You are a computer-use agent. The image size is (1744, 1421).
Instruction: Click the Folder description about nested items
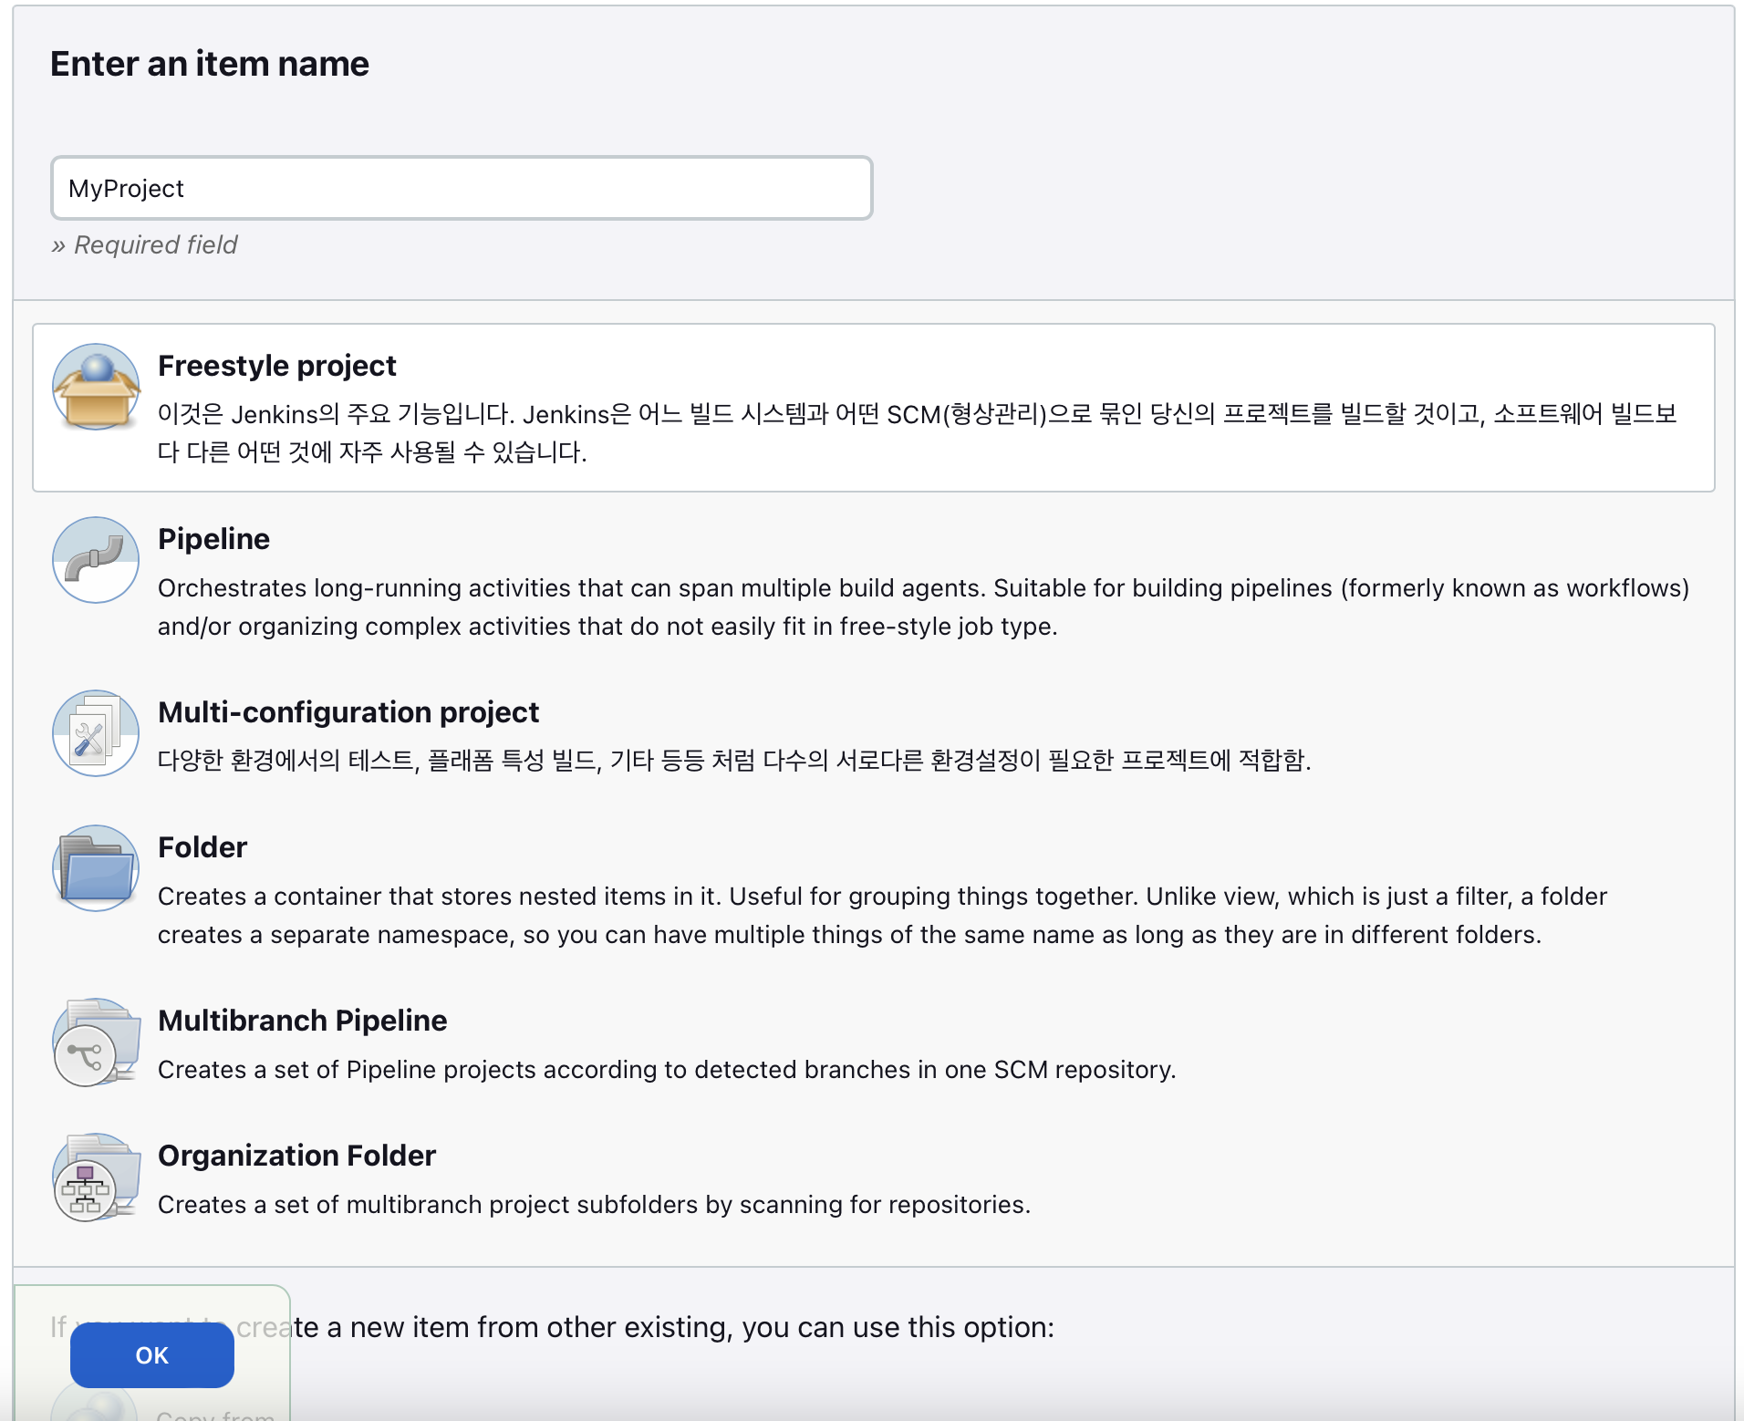pos(882,916)
